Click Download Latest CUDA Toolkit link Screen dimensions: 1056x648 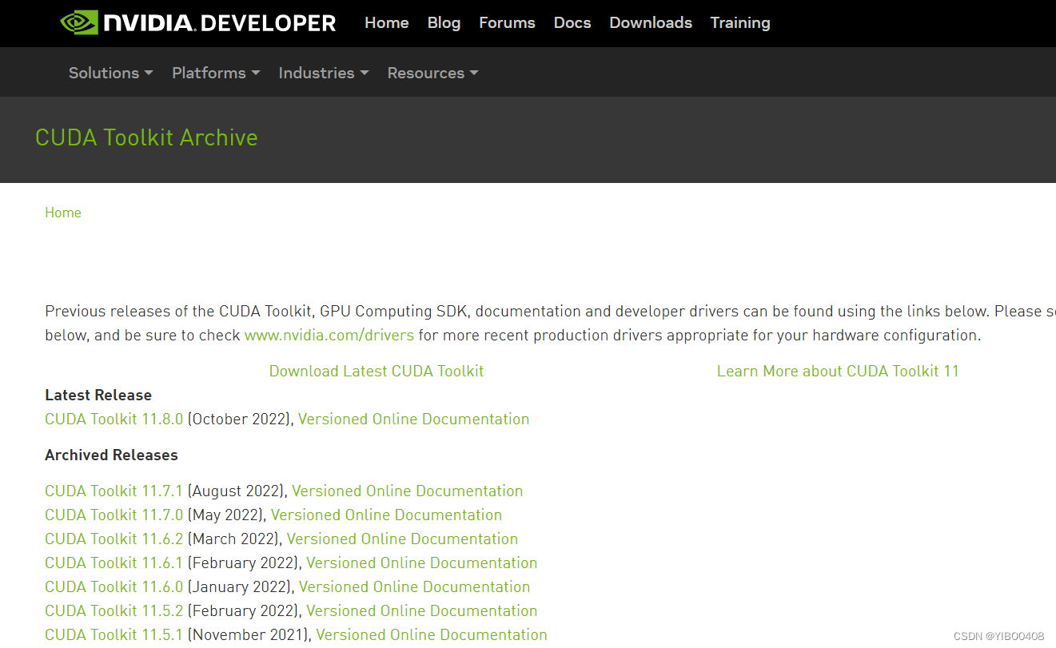coord(377,372)
